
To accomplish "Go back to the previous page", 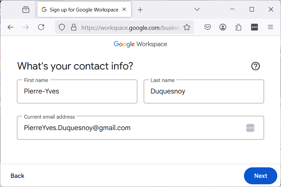I will [11, 27].
